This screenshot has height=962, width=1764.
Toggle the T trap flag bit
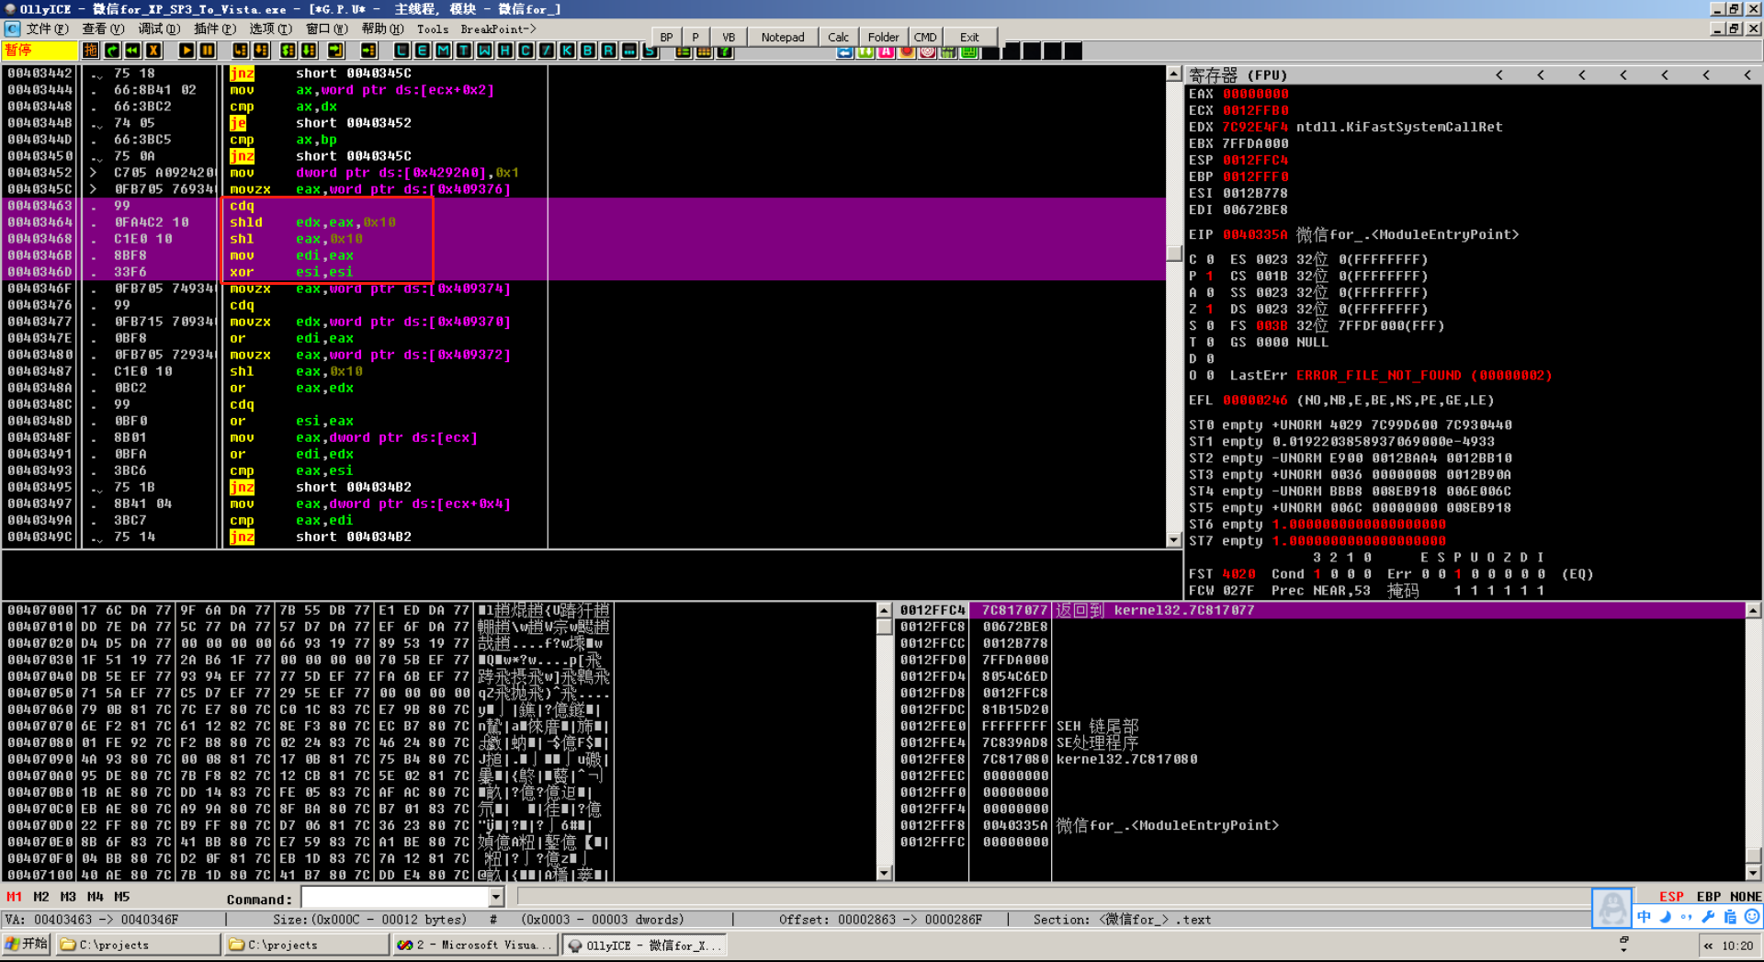pos(1210,343)
